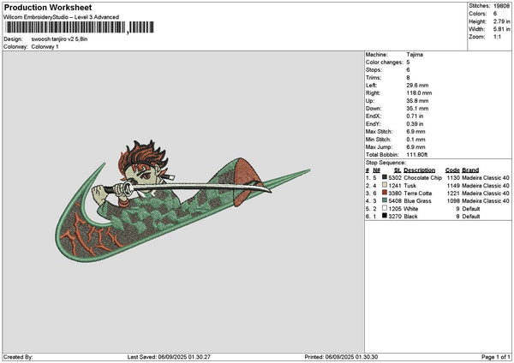Click the 'Created By:' footer label

18,357
